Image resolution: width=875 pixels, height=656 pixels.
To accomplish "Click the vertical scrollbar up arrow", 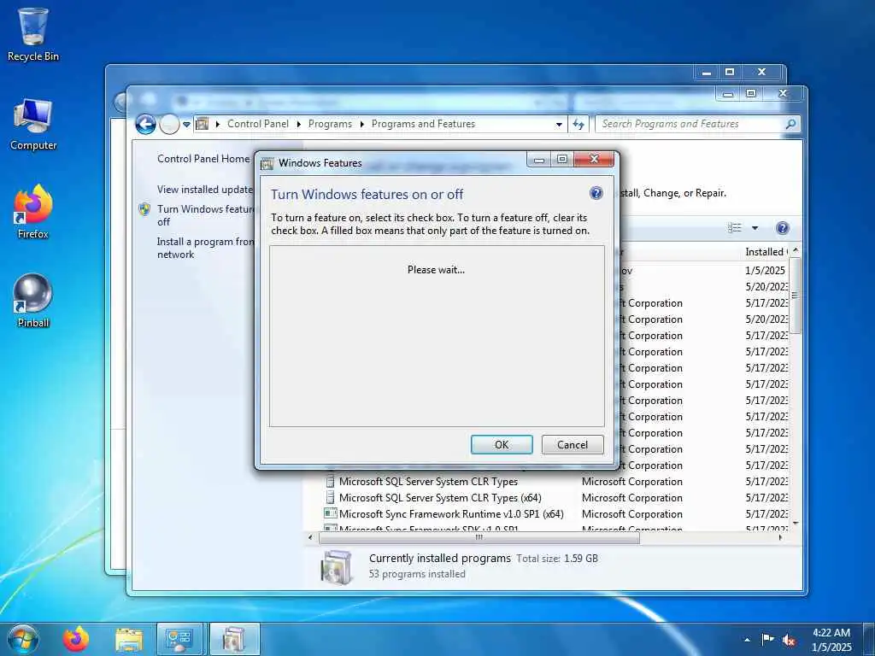I will pyautogui.click(x=796, y=250).
